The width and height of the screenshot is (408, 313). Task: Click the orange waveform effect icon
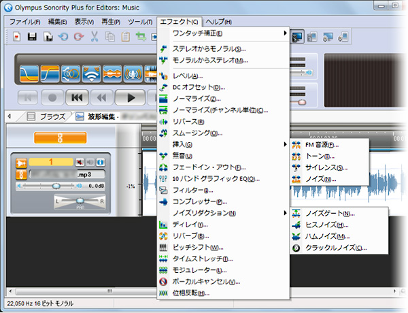112,74
